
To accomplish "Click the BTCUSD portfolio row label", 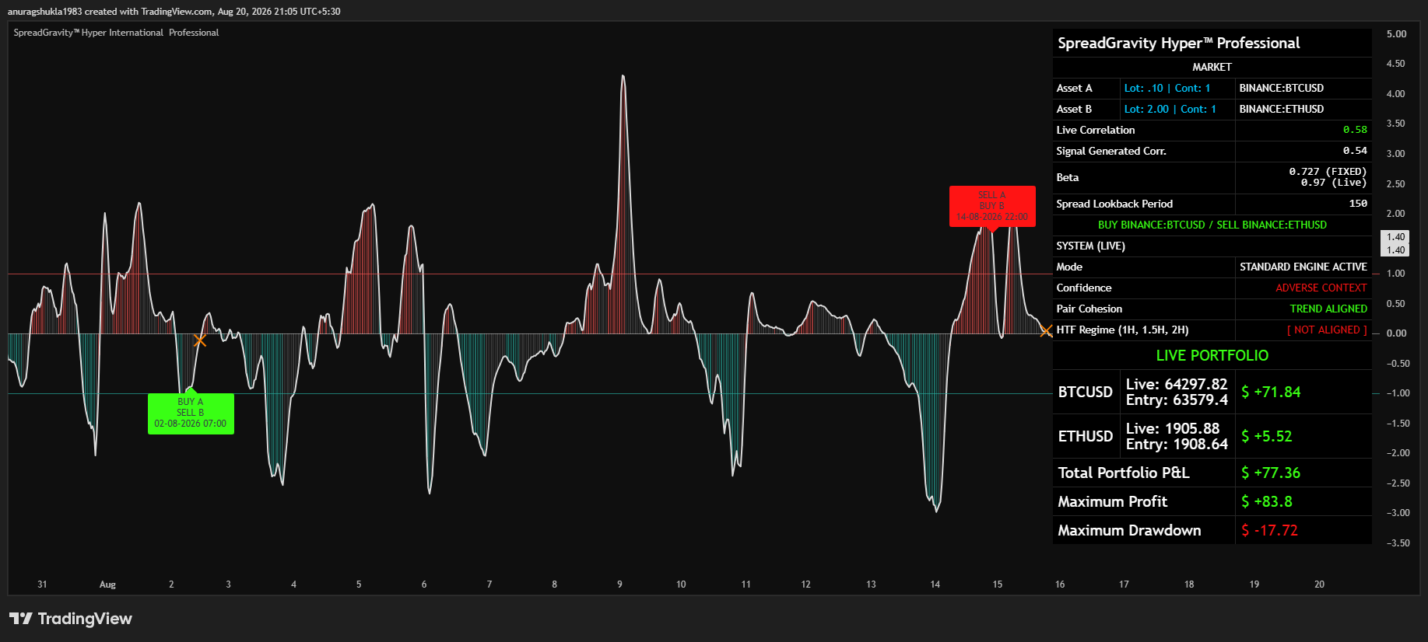I will tap(1085, 393).
